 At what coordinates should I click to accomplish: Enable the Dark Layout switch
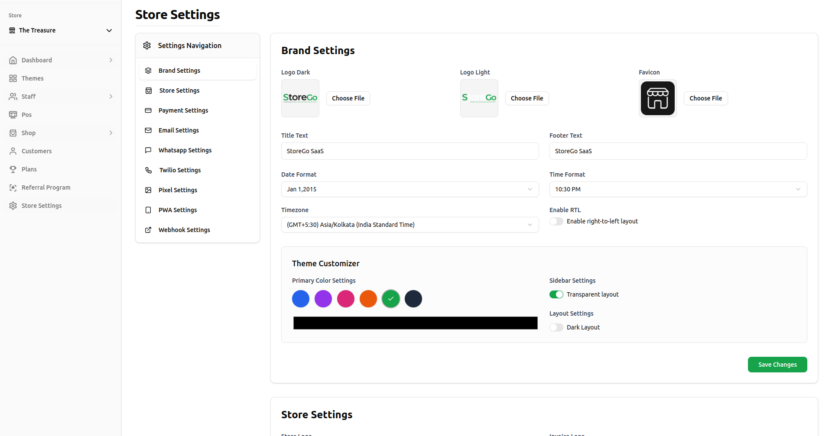coord(556,327)
